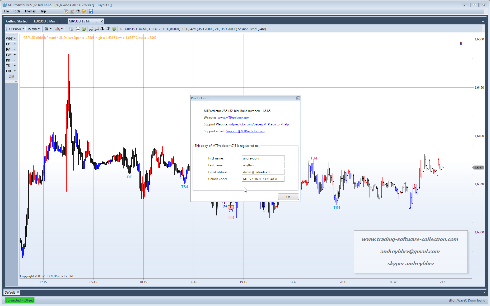490x306 pixels.
Task: Expand the FIB tools dropdown
Action: (x=11, y=71)
